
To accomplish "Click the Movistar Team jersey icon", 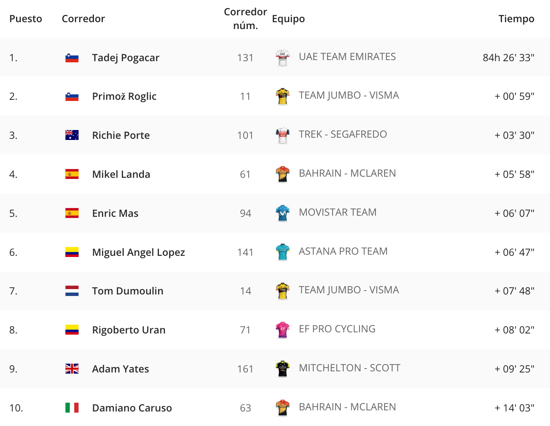I will [x=283, y=213].
